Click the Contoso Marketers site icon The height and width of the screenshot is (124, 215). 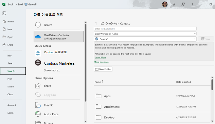point(38,63)
